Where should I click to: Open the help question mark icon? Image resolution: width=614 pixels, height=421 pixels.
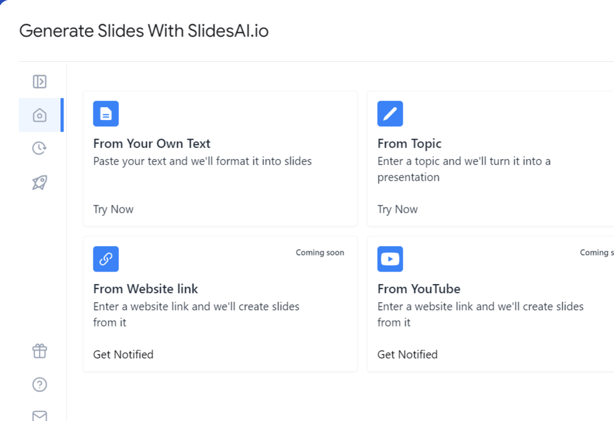click(x=40, y=385)
